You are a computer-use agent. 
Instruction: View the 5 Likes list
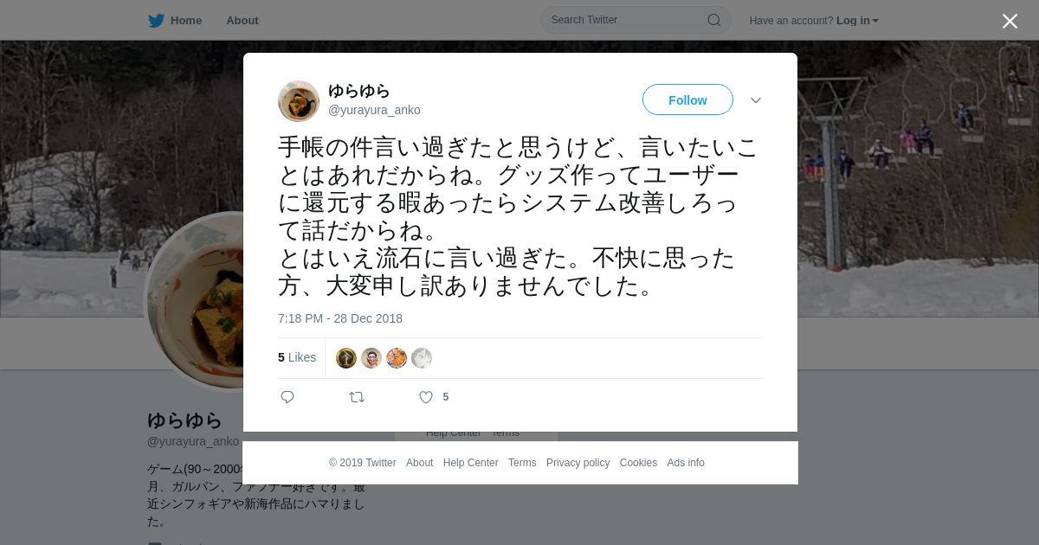(x=297, y=357)
